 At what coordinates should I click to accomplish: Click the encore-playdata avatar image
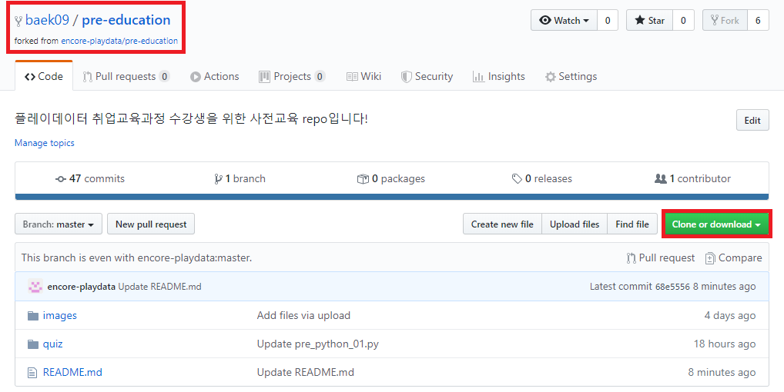[35, 286]
